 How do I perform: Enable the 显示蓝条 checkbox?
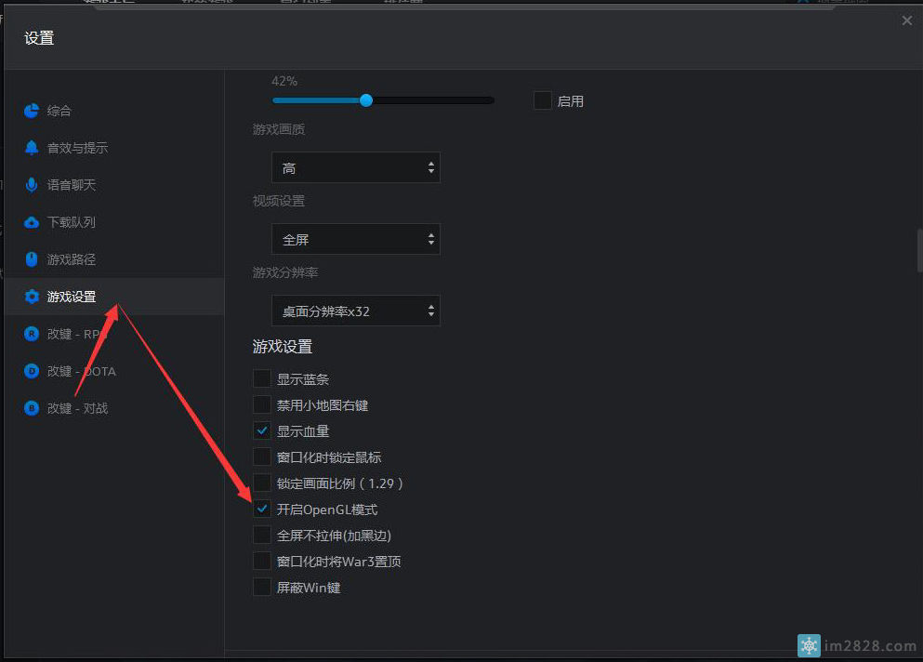pyautogui.click(x=262, y=379)
